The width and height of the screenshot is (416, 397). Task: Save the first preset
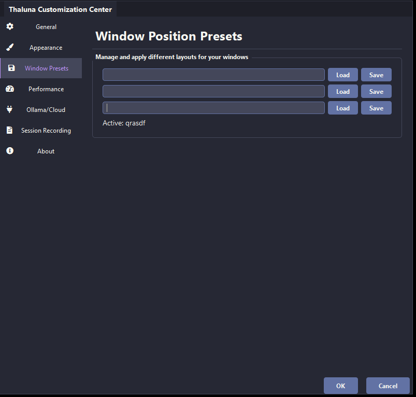[376, 75]
